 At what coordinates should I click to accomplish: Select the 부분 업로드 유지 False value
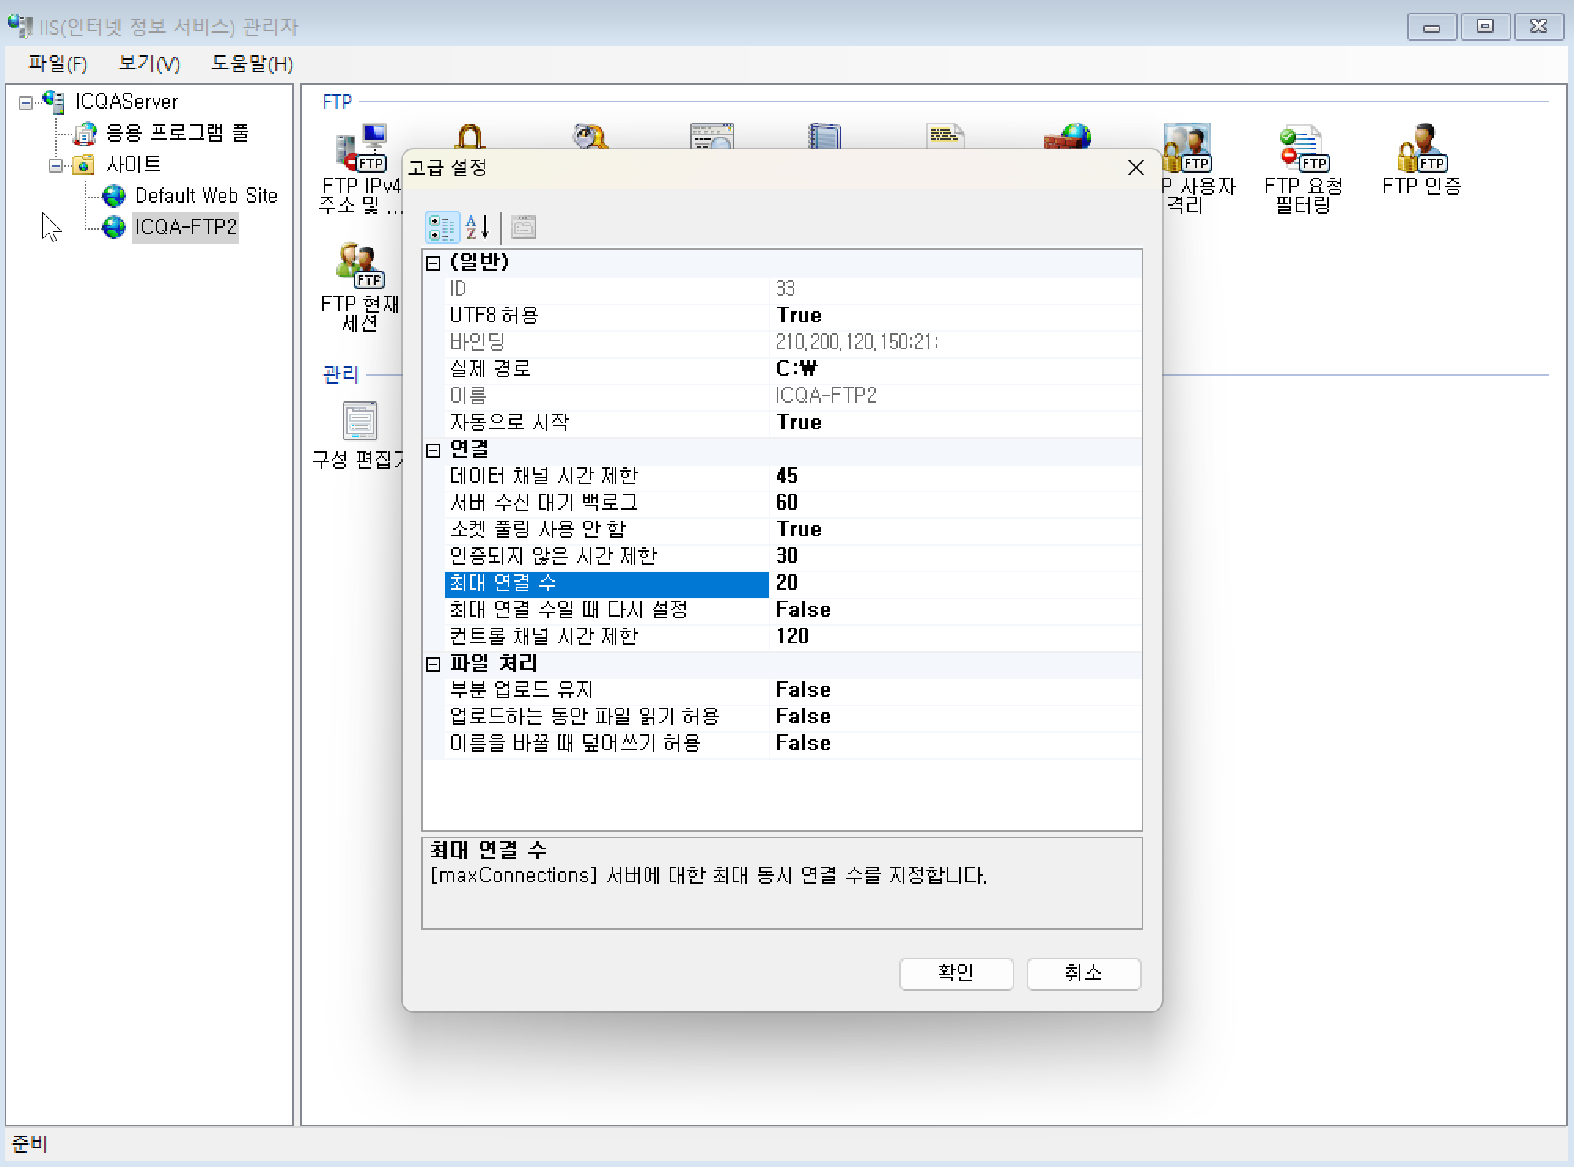803,690
